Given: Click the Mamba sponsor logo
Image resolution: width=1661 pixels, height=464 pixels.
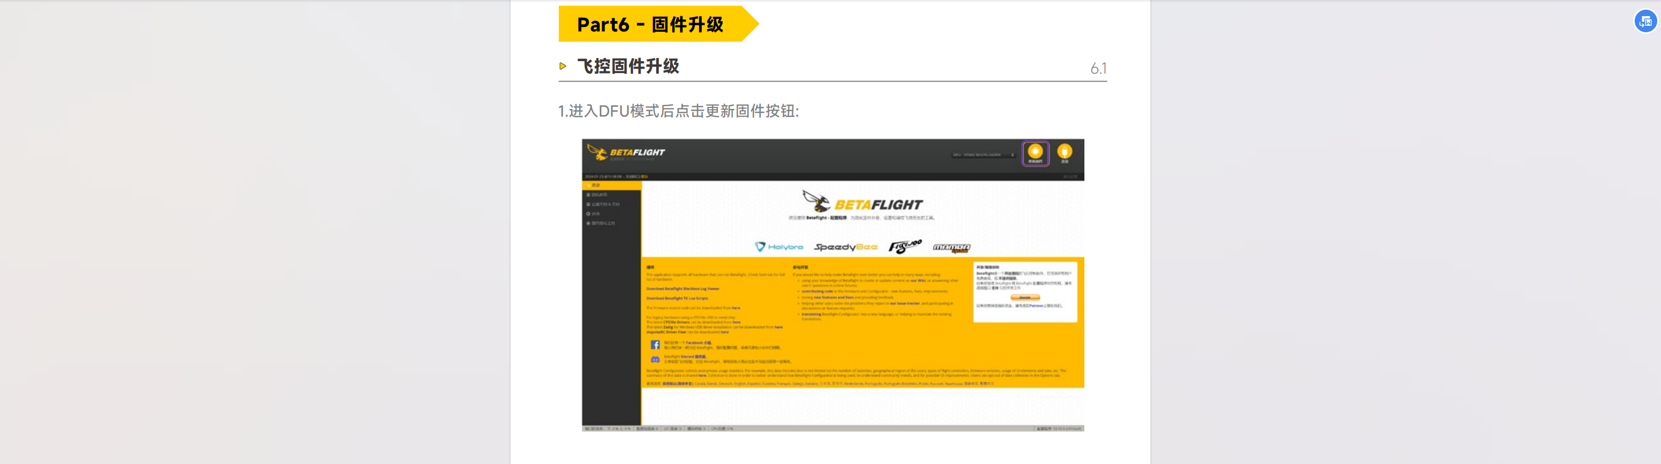Looking at the screenshot, I should [x=951, y=248].
